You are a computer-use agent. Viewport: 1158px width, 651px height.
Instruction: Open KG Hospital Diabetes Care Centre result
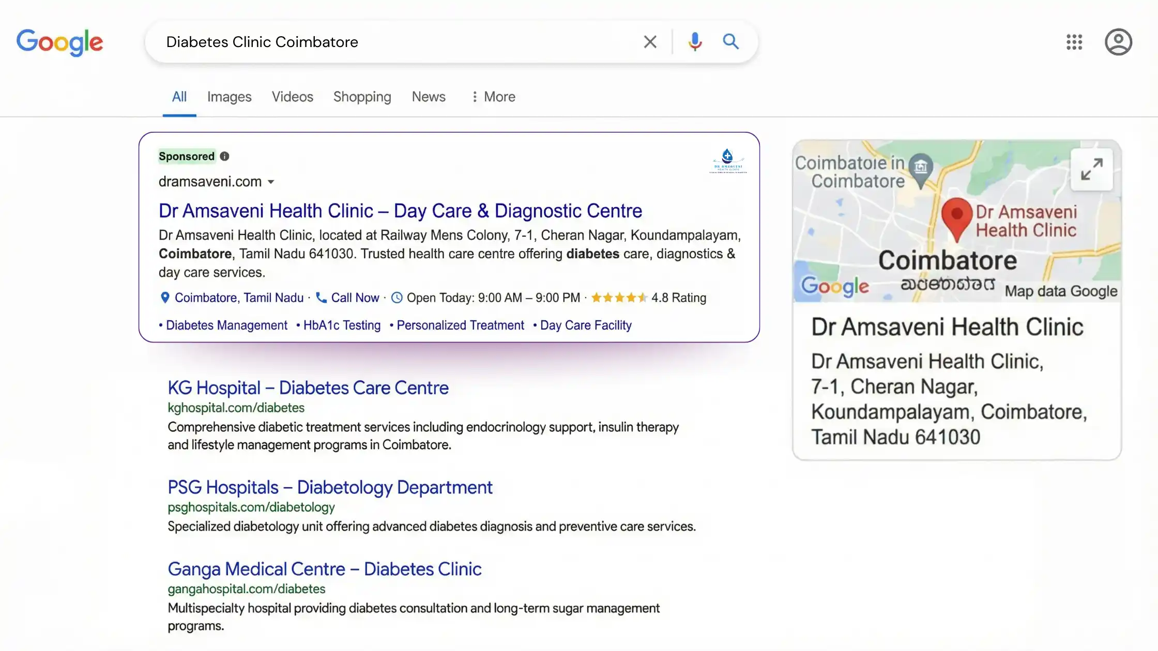[308, 388]
